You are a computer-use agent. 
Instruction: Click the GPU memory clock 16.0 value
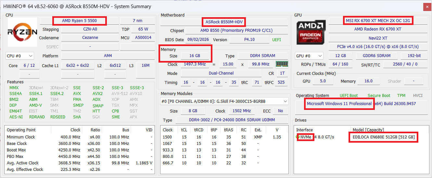click(x=368, y=81)
